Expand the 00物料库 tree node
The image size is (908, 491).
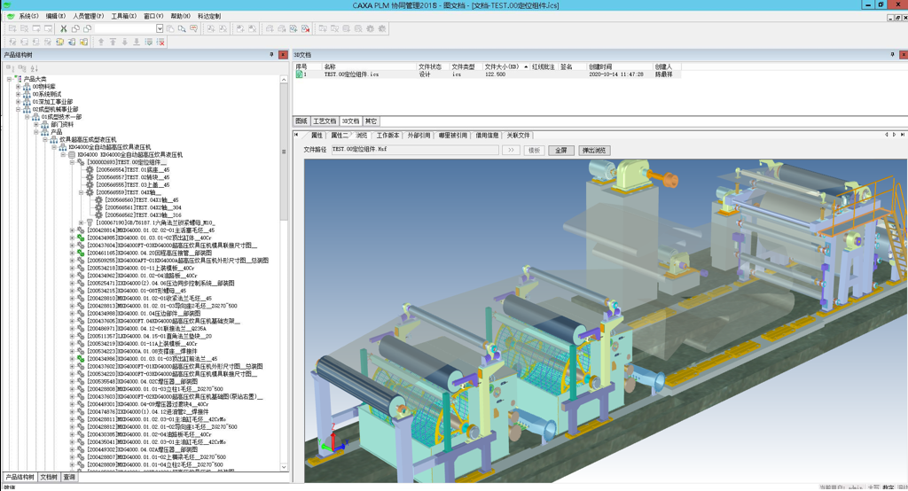pos(19,87)
